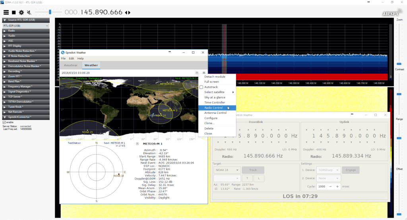407x220 pixels.
Task: Adjust the Contrast slider
Action: click(399, 94)
